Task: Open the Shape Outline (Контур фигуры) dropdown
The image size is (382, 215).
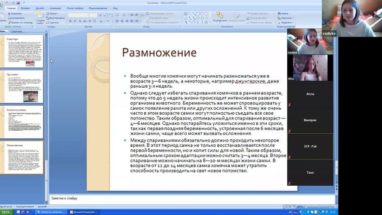Action: (x=257, y=18)
